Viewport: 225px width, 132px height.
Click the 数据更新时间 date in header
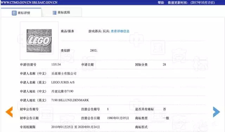[202, 2]
